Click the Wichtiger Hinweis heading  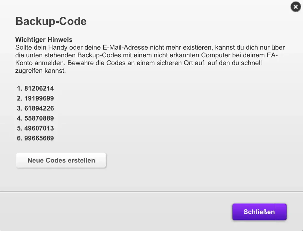tap(44, 40)
